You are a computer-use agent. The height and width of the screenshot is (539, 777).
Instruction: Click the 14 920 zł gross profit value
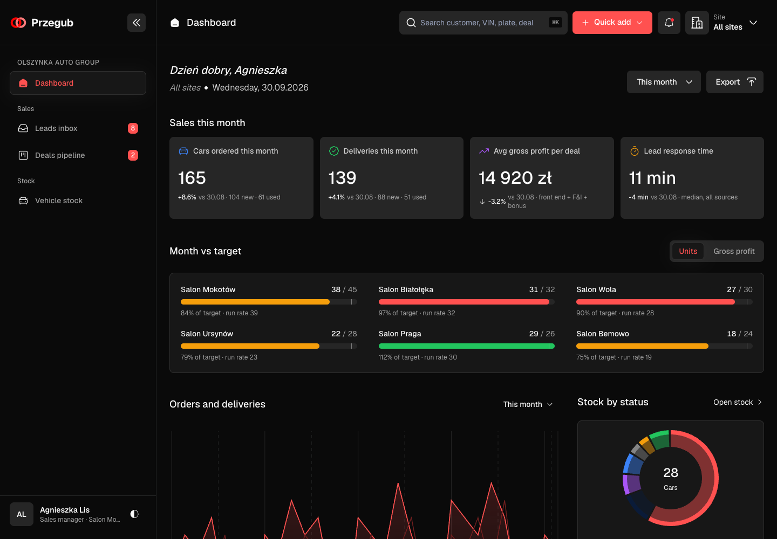(515, 178)
